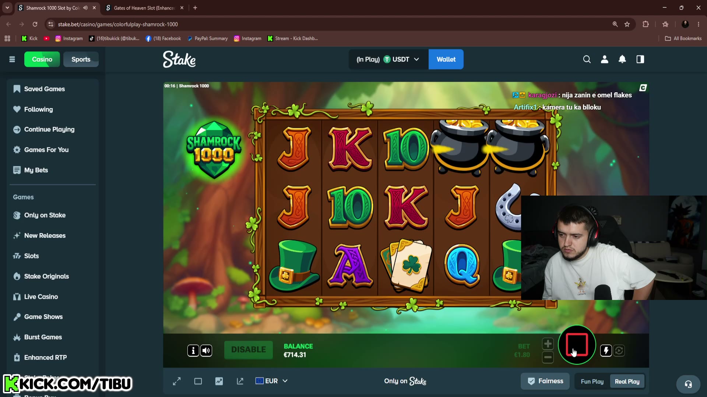Expand the EUR currency dropdown
707x397 pixels.
[x=271, y=381]
